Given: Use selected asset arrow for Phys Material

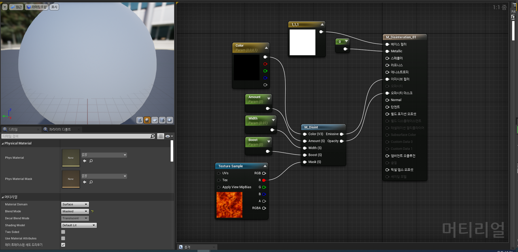Looking at the screenshot, I should [x=85, y=161].
